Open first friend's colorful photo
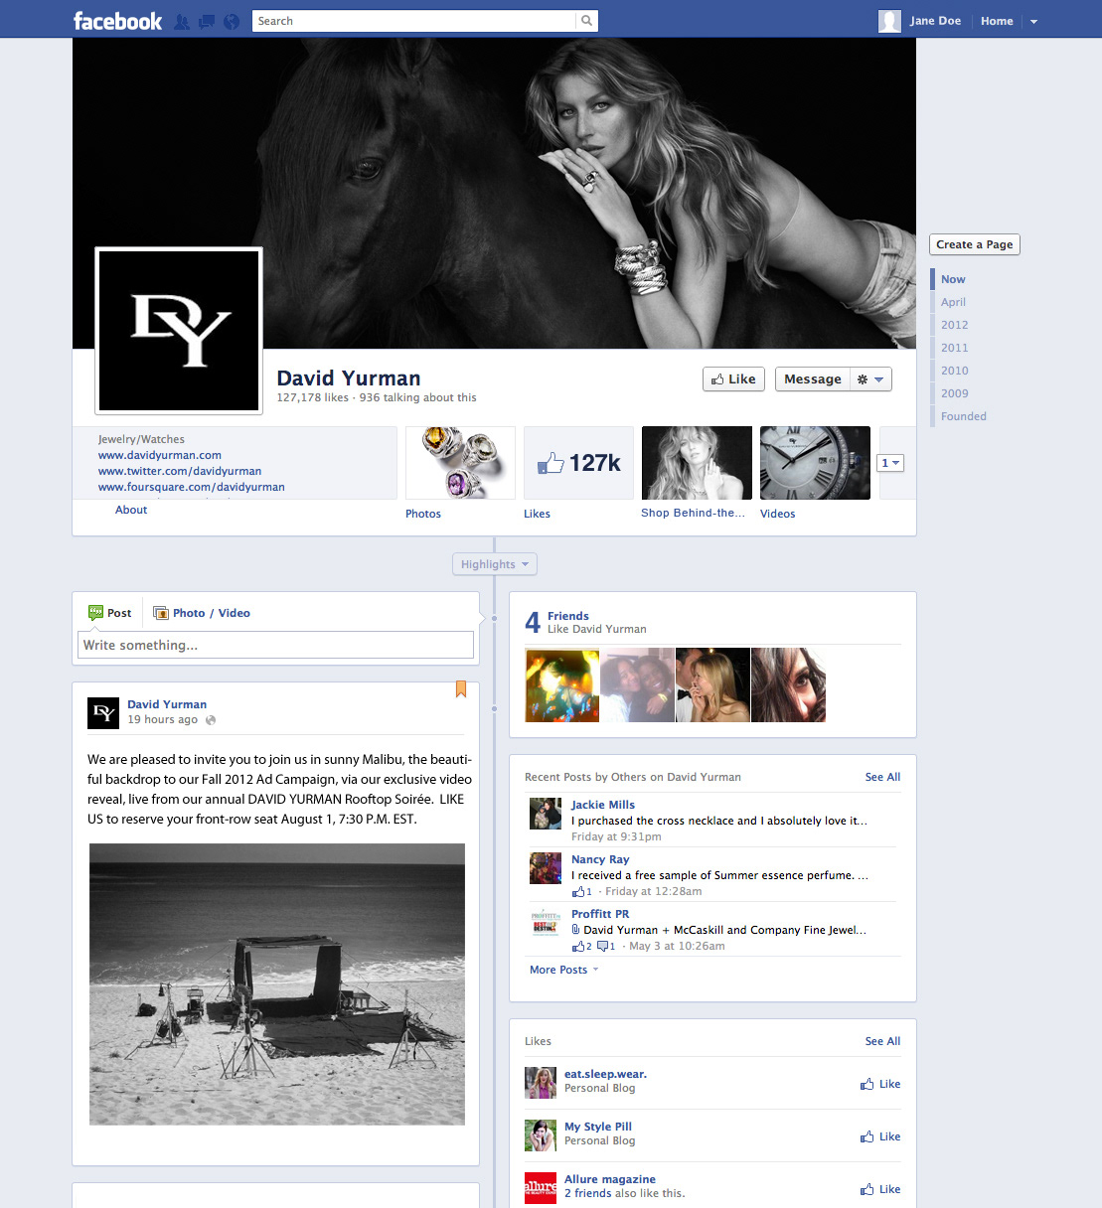The height and width of the screenshot is (1208, 1102). pyautogui.click(x=562, y=685)
